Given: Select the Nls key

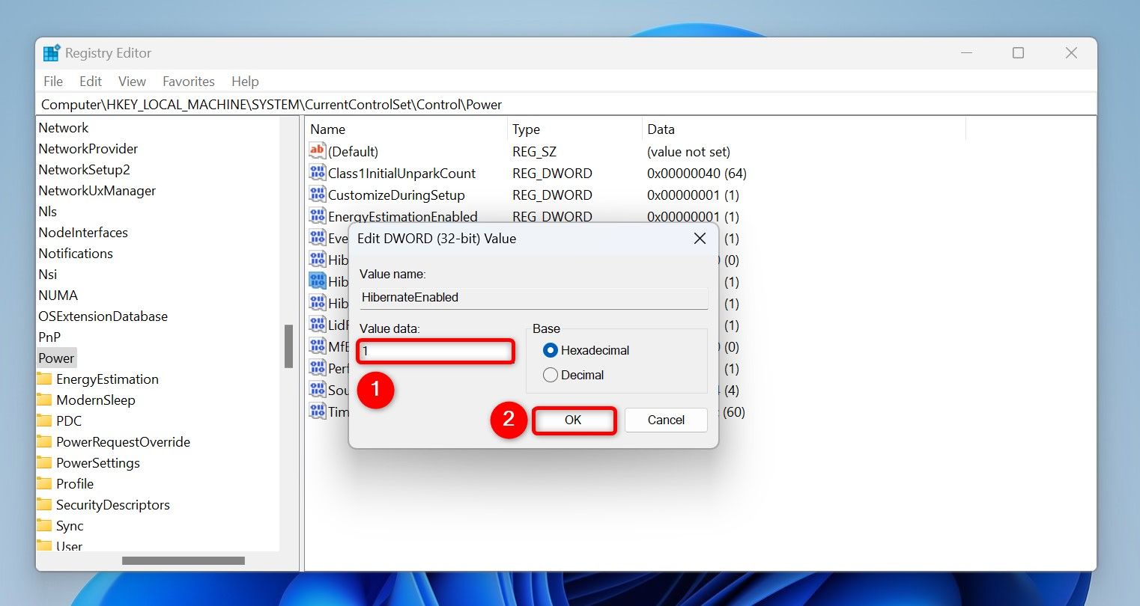Looking at the screenshot, I should point(48,212).
